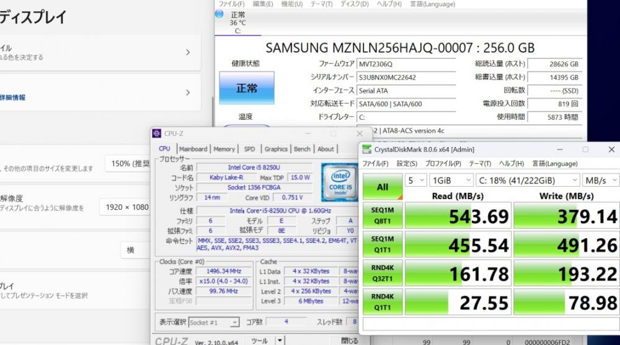The width and height of the screenshot is (620, 345).
Task: Click the transfer mode field SATA/600
Action: 406,104
